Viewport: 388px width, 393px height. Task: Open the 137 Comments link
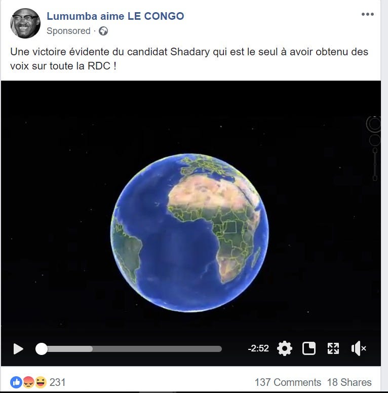pos(288,382)
